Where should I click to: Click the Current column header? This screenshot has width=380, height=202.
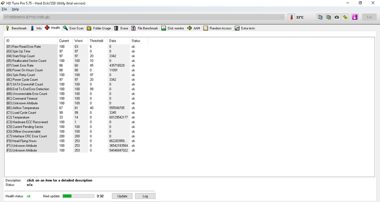coord(65,40)
